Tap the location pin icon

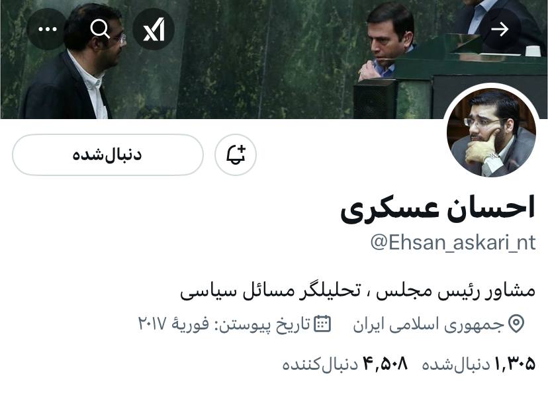(516, 324)
